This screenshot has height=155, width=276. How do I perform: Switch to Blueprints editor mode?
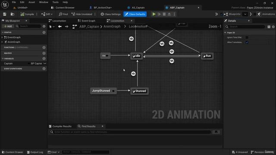click(232, 14)
